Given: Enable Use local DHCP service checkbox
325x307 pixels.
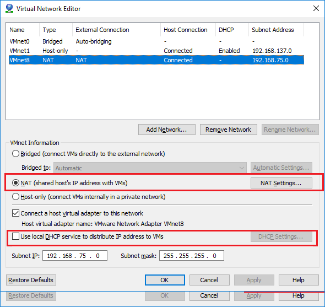Looking at the screenshot, I should (16, 236).
